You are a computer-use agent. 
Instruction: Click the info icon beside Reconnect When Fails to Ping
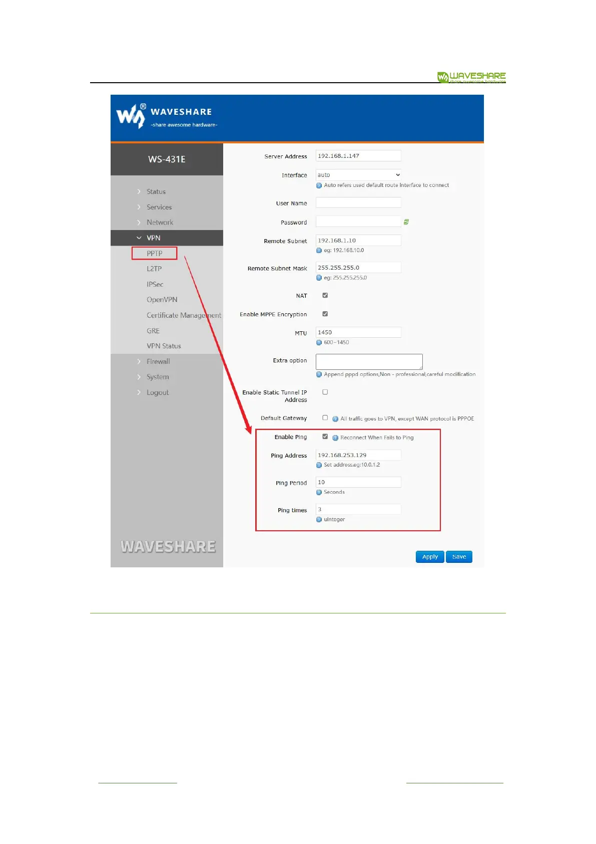coord(335,438)
